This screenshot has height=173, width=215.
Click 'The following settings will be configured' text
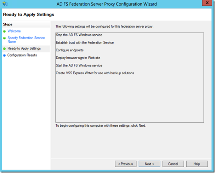pos(104,27)
